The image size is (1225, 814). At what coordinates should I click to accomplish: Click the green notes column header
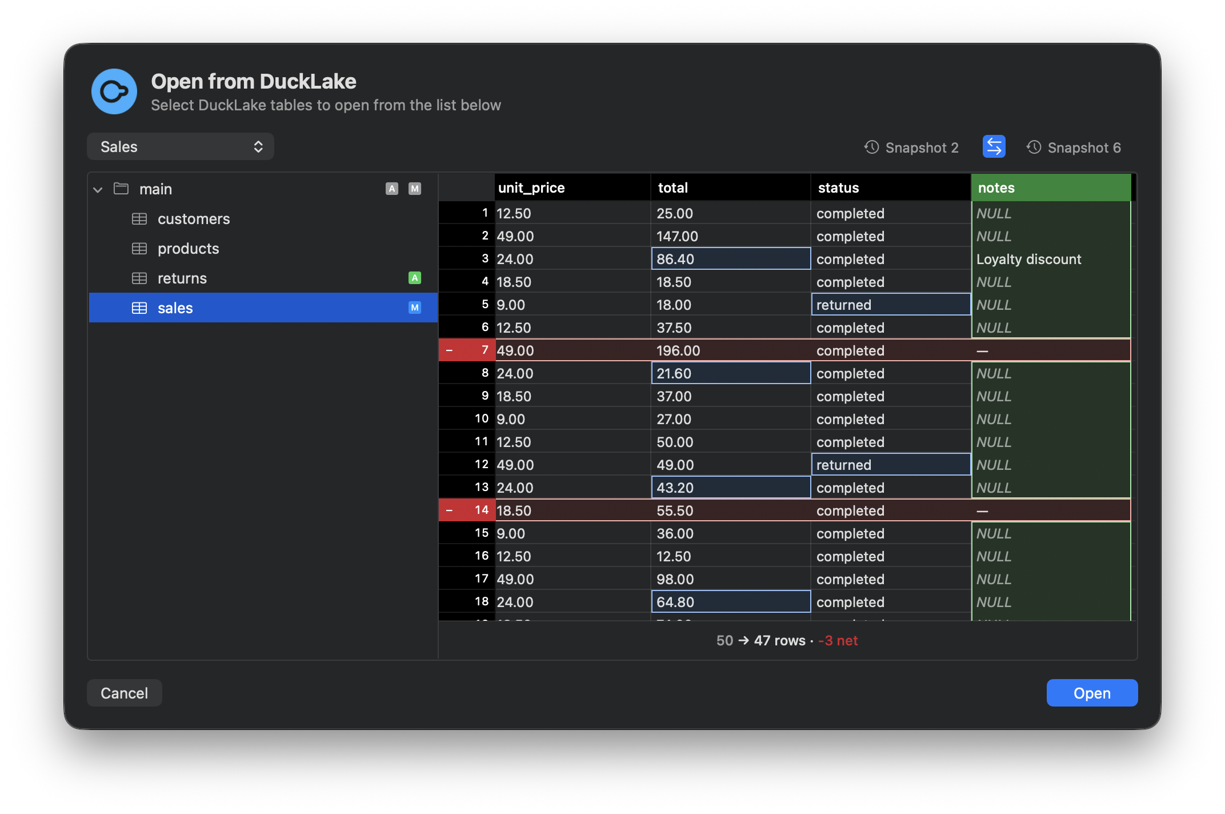click(1051, 187)
